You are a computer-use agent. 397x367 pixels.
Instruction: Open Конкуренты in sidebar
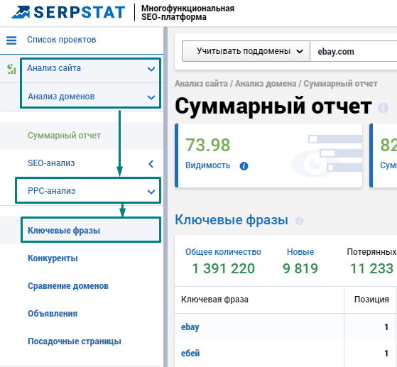click(53, 258)
